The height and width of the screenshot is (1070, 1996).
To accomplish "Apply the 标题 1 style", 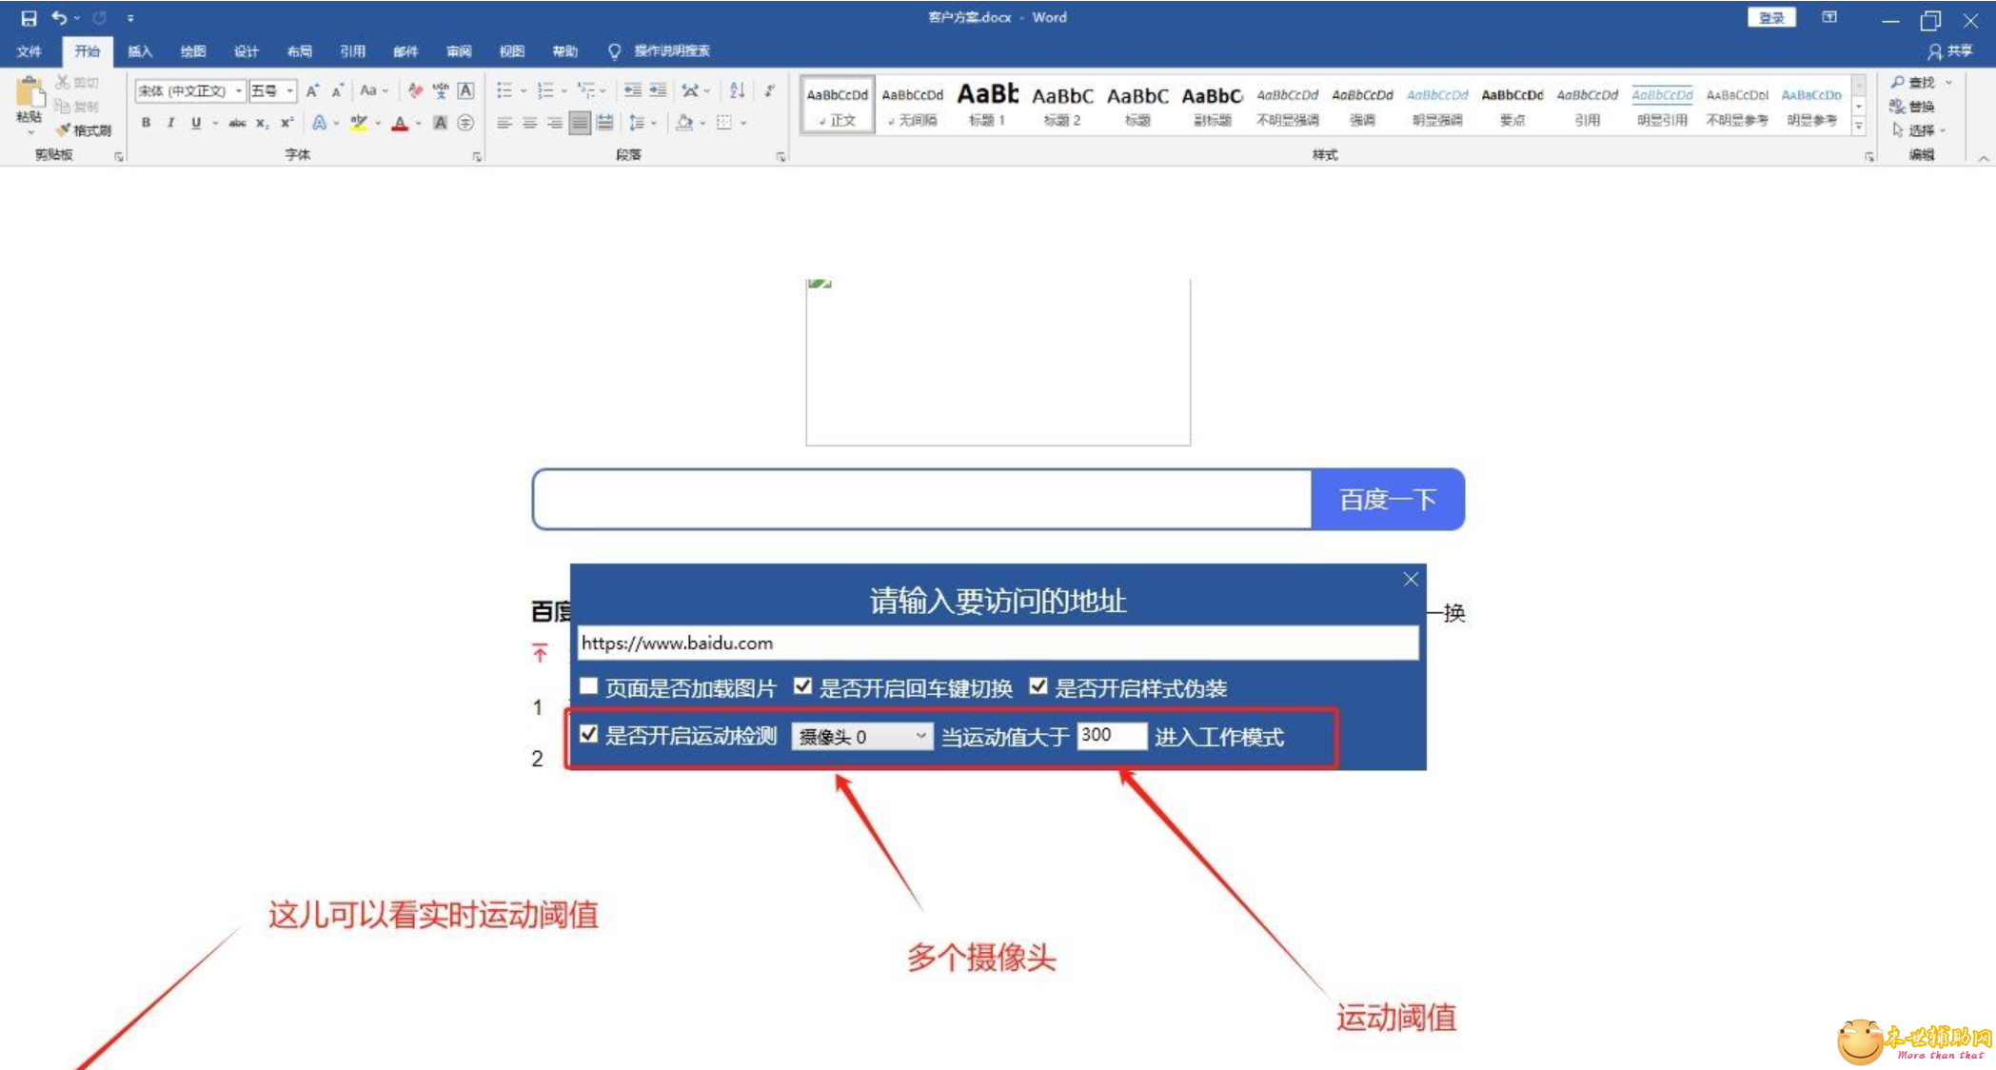I will click(x=987, y=104).
